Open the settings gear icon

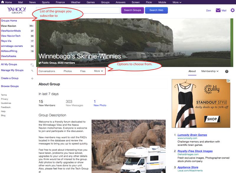pyautogui.click(x=232, y=10)
